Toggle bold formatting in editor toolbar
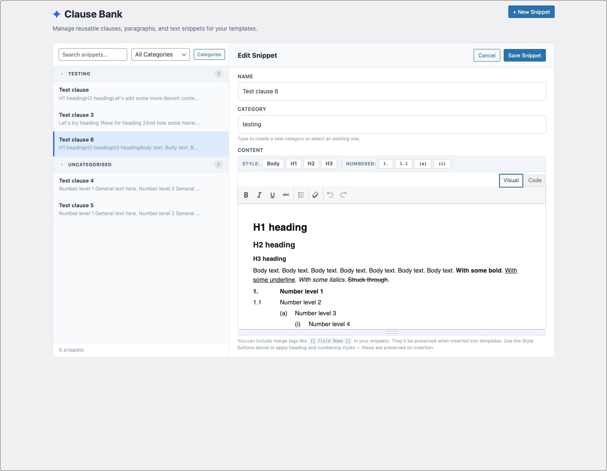 point(246,195)
